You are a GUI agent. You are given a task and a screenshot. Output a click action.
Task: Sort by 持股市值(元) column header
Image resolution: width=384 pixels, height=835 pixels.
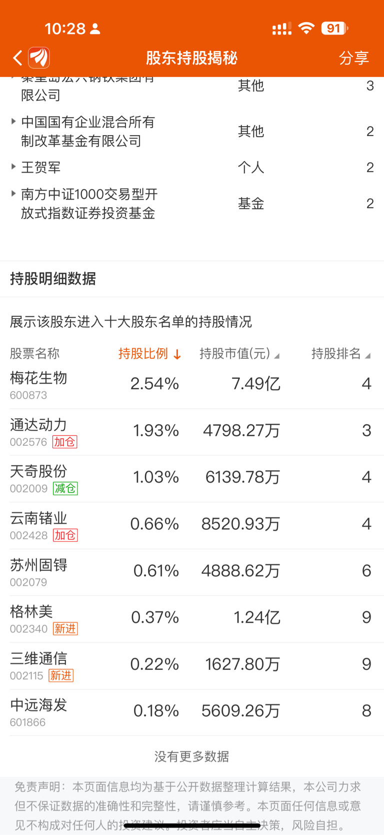[x=239, y=354]
